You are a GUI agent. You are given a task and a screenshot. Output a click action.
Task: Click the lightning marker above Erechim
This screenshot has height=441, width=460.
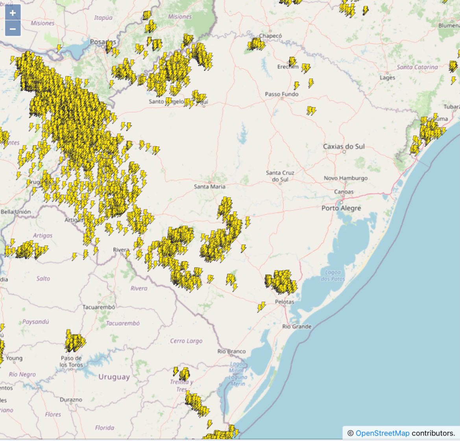tap(292, 62)
